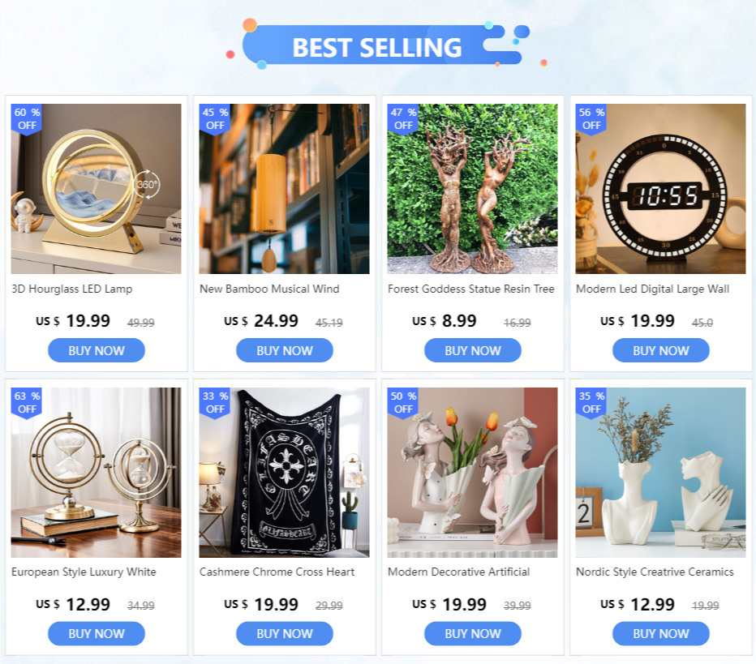The width and height of the screenshot is (756, 664).
Task: Click the 50% OFF badge on Decorative Artificial vase
Action: click(402, 403)
